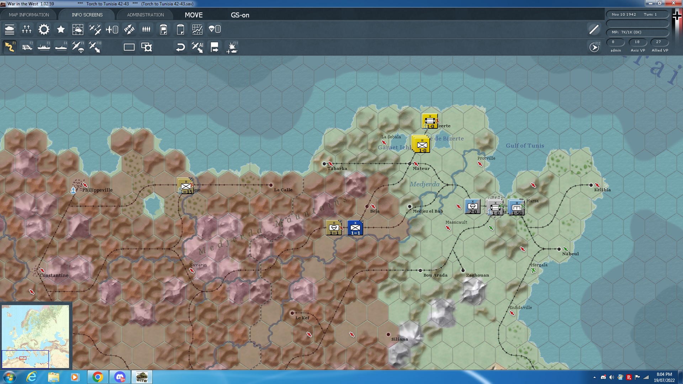Open the air execution phase list icon

pyautogui.click(x=112, y=30)
